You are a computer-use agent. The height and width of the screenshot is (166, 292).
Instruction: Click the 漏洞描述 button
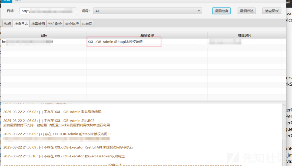pyautogui.click(x=246, y=11)
